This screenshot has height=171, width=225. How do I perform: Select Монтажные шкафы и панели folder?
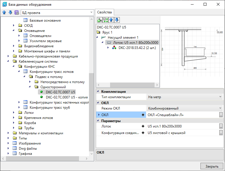[47, 51]
